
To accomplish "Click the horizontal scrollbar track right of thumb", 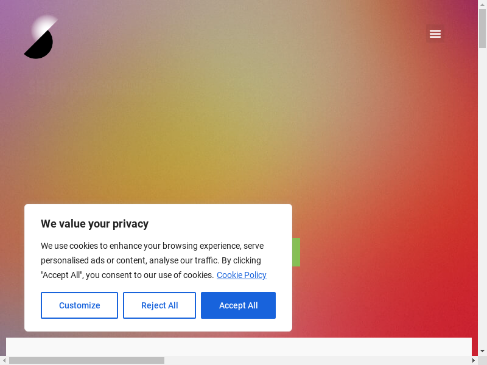I will 317,360.
